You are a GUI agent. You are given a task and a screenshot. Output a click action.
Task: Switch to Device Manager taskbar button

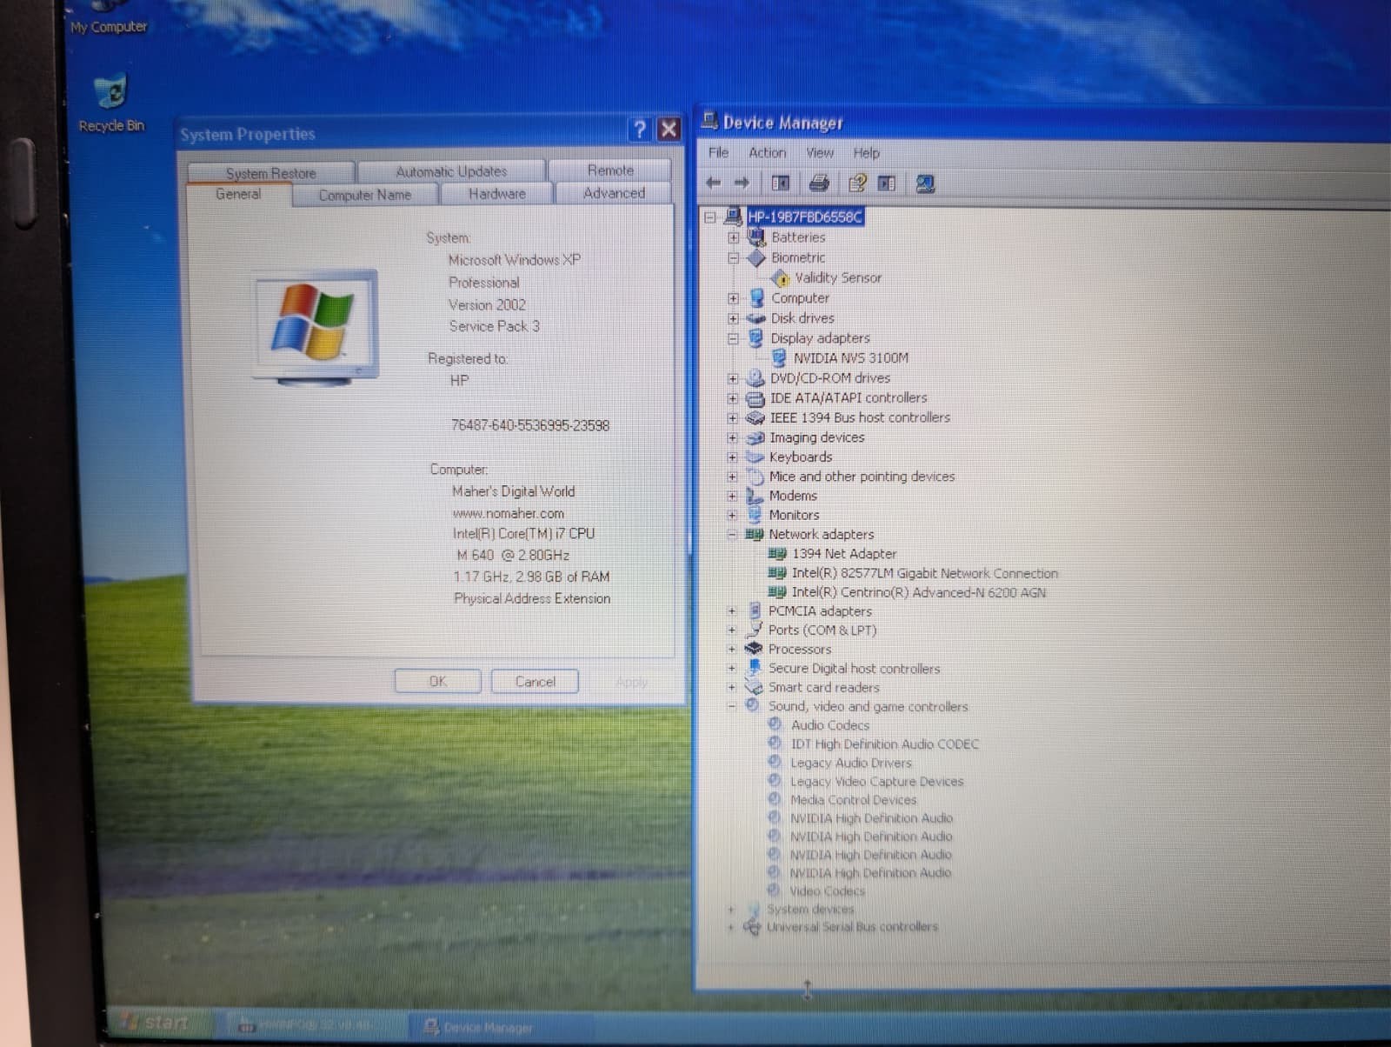[500, 1027]
